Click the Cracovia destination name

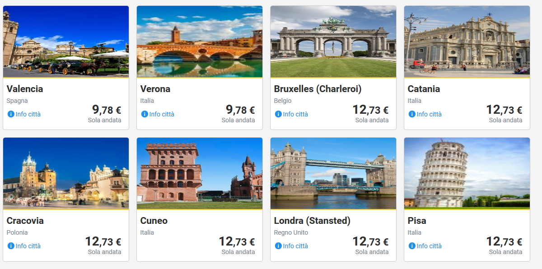(x=25, y=221)
